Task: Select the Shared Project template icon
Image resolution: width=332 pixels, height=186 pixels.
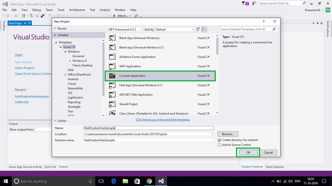Action: coord(112,104)
